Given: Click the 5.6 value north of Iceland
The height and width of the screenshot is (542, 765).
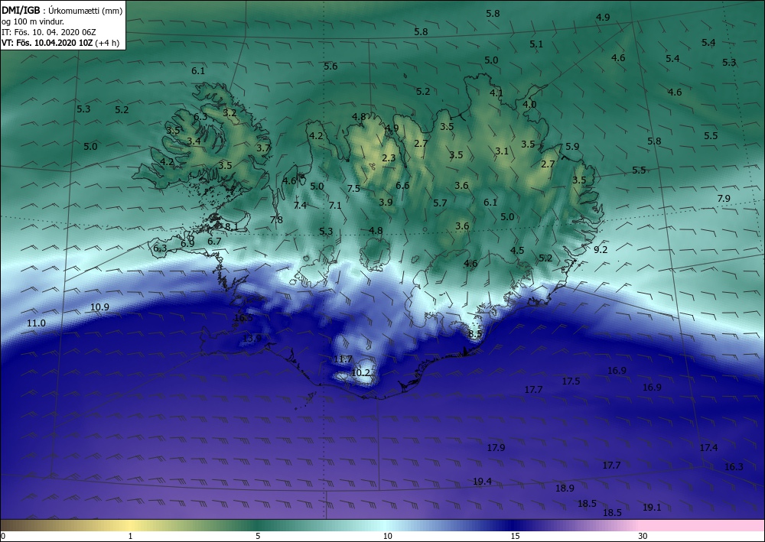Looking at the screenshot, I should tap(330, 67).
